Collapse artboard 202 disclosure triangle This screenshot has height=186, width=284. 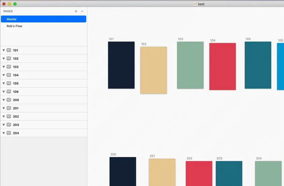[x=4, y=116]
